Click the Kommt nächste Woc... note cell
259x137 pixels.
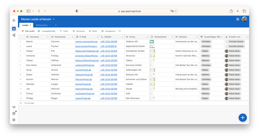tap(187, 56)
